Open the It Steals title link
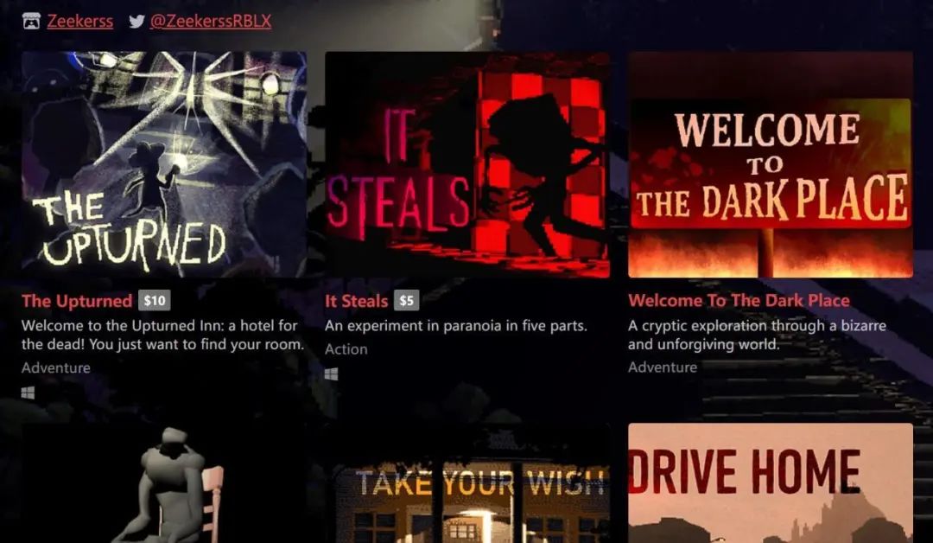Image resolution: width=933 pixels, height=543 pixels. click(357, 301)
